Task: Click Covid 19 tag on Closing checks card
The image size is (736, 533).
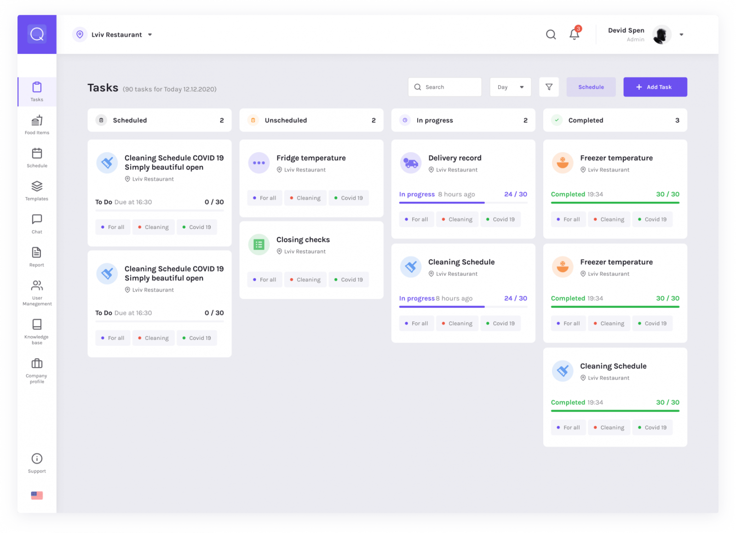Action: pyautogui.click(x=349, y=280)
